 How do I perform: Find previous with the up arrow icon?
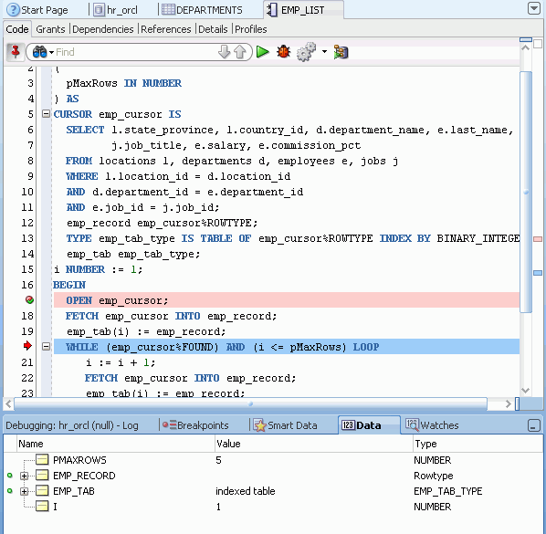(240, 52)
